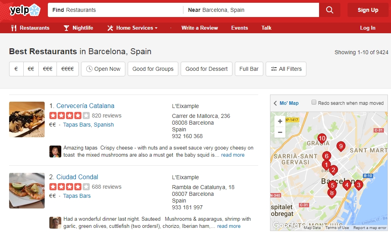This screenshot has height=233, width=391.
Task: Select map pin number 4
Action: click(347, 186)
